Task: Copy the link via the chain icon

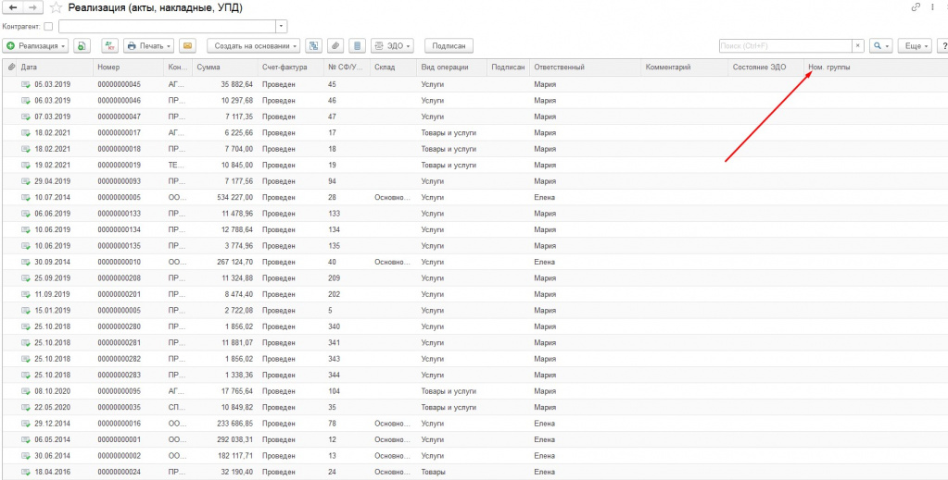Action: pos(916,7)
